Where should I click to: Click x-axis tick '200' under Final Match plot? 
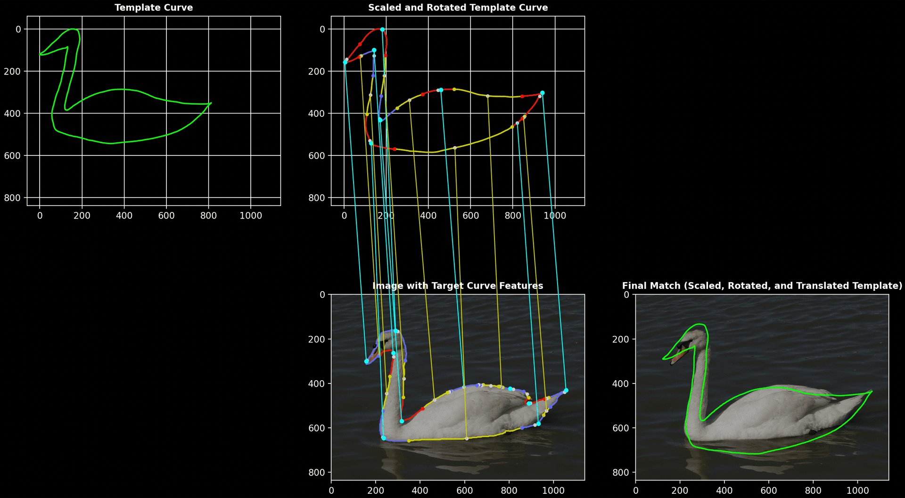(x=680, y=490)
